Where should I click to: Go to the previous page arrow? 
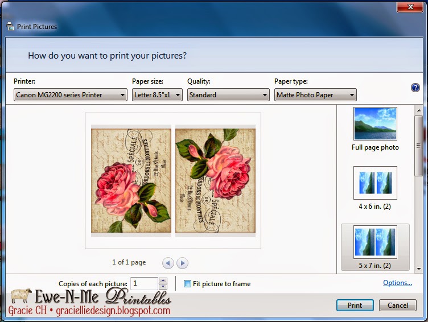(x=167, y=263)
